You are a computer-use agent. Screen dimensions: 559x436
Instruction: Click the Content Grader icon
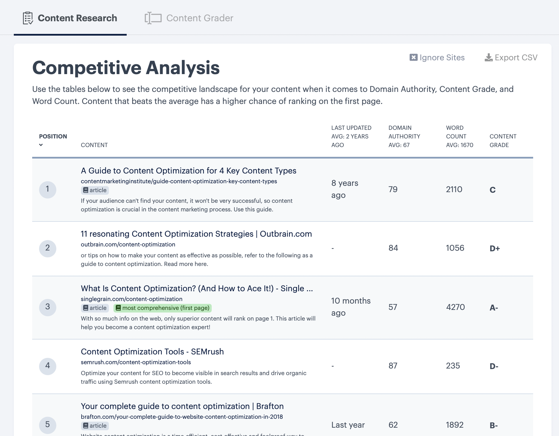click(153, 18)
